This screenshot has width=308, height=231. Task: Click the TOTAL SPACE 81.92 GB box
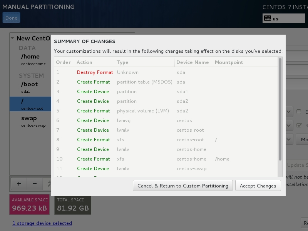point(73,205)
